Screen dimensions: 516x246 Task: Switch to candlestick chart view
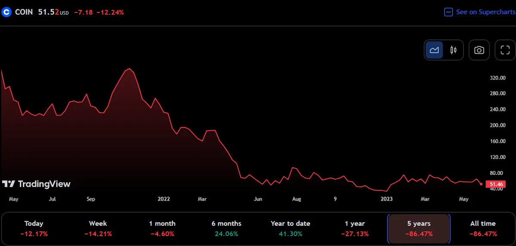click(453, 50)
